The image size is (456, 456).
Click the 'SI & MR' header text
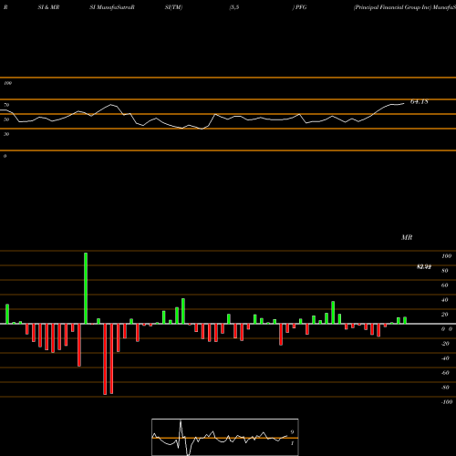(x=48, y=7)
